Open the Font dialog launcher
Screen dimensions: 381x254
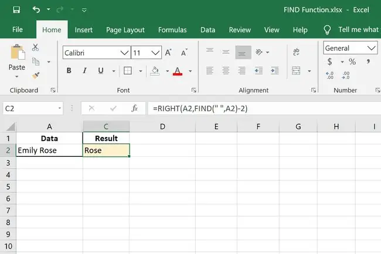(x=193, y=90)
